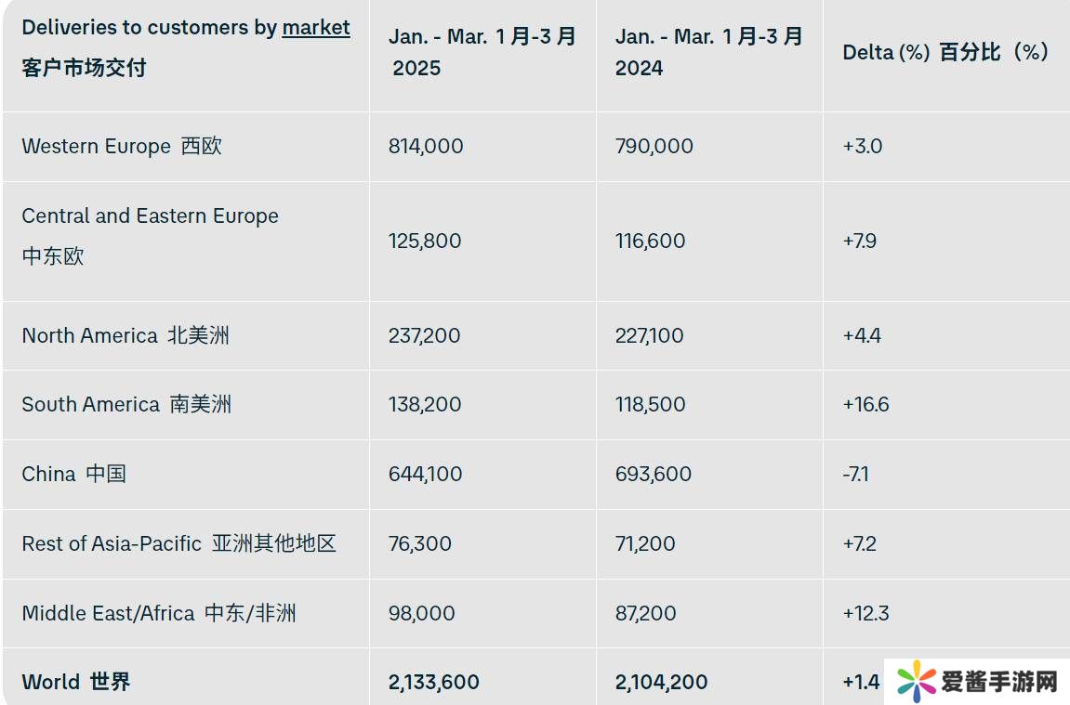Click the Delta (%) 百分比 column header

pos(945,52)
